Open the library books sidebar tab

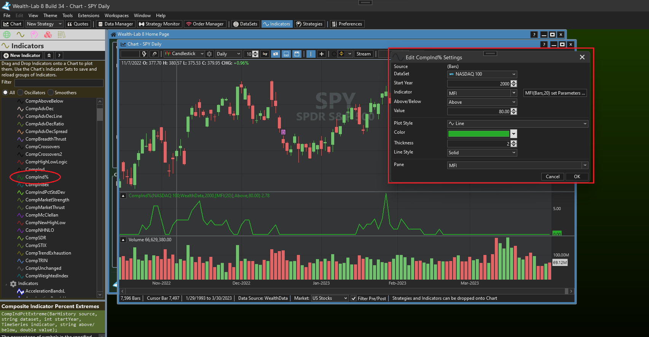(x=62, y=35)
